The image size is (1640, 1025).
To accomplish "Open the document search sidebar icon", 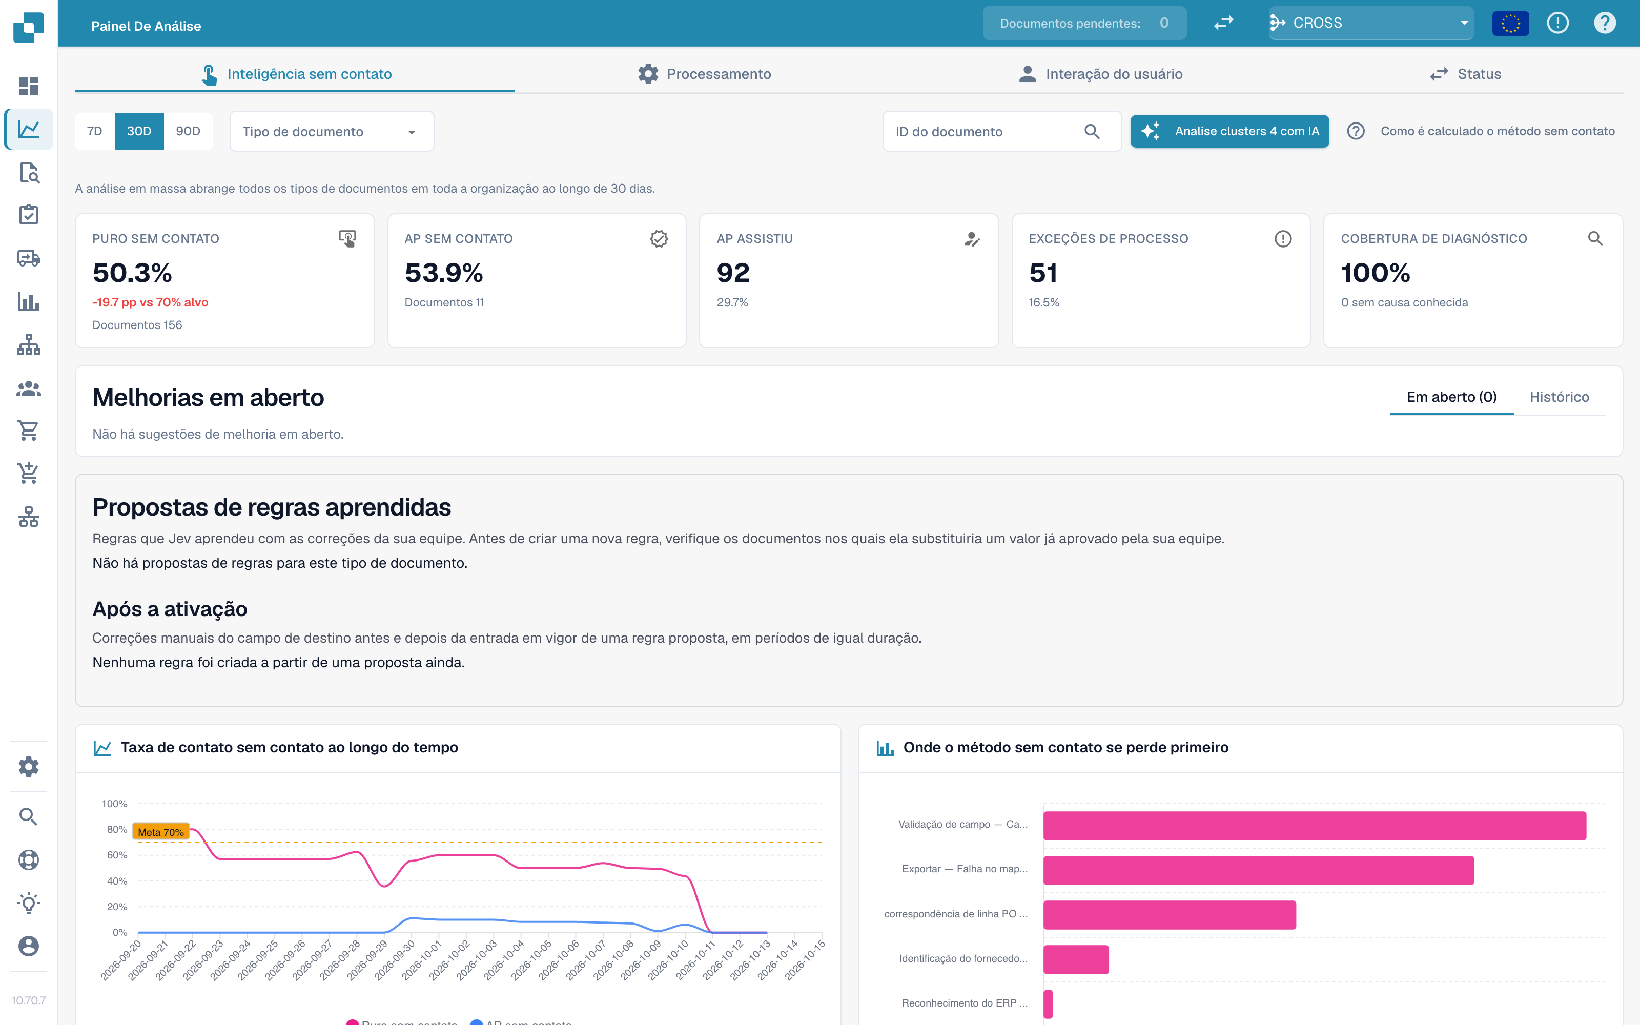I will [x=29, y=172].
